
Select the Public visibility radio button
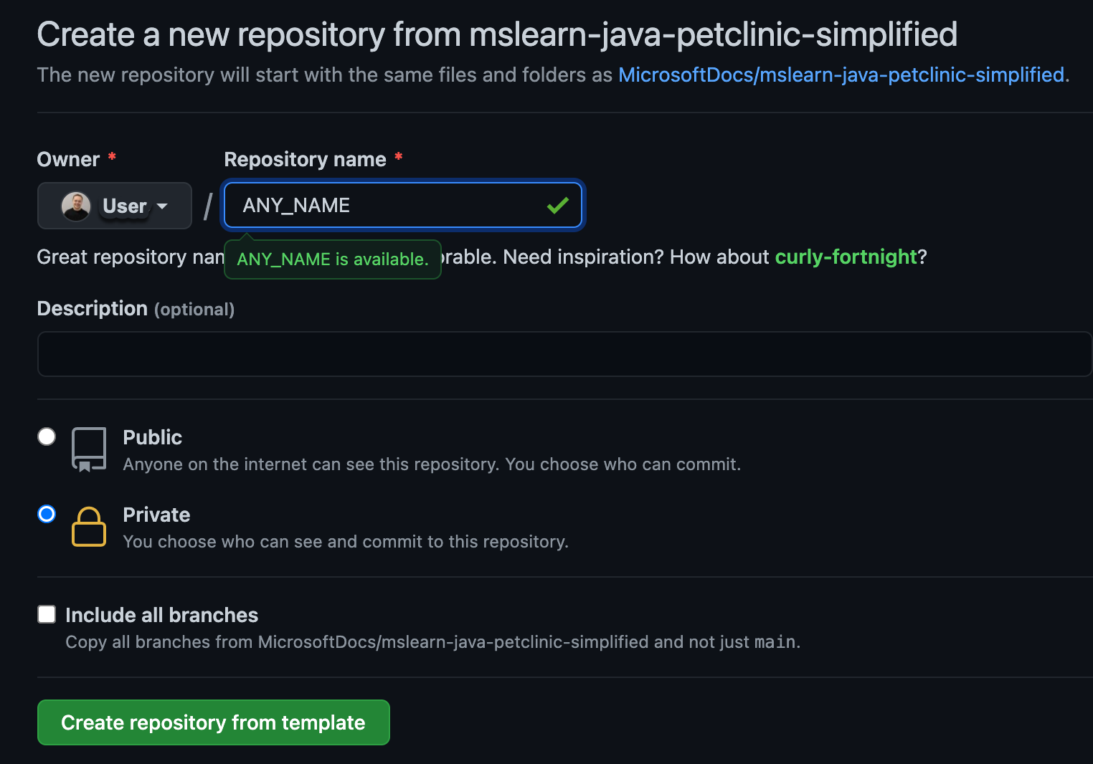pyautogui.click(x=46, y=436)
